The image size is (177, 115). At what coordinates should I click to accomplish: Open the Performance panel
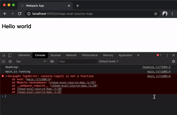point(90,55)
